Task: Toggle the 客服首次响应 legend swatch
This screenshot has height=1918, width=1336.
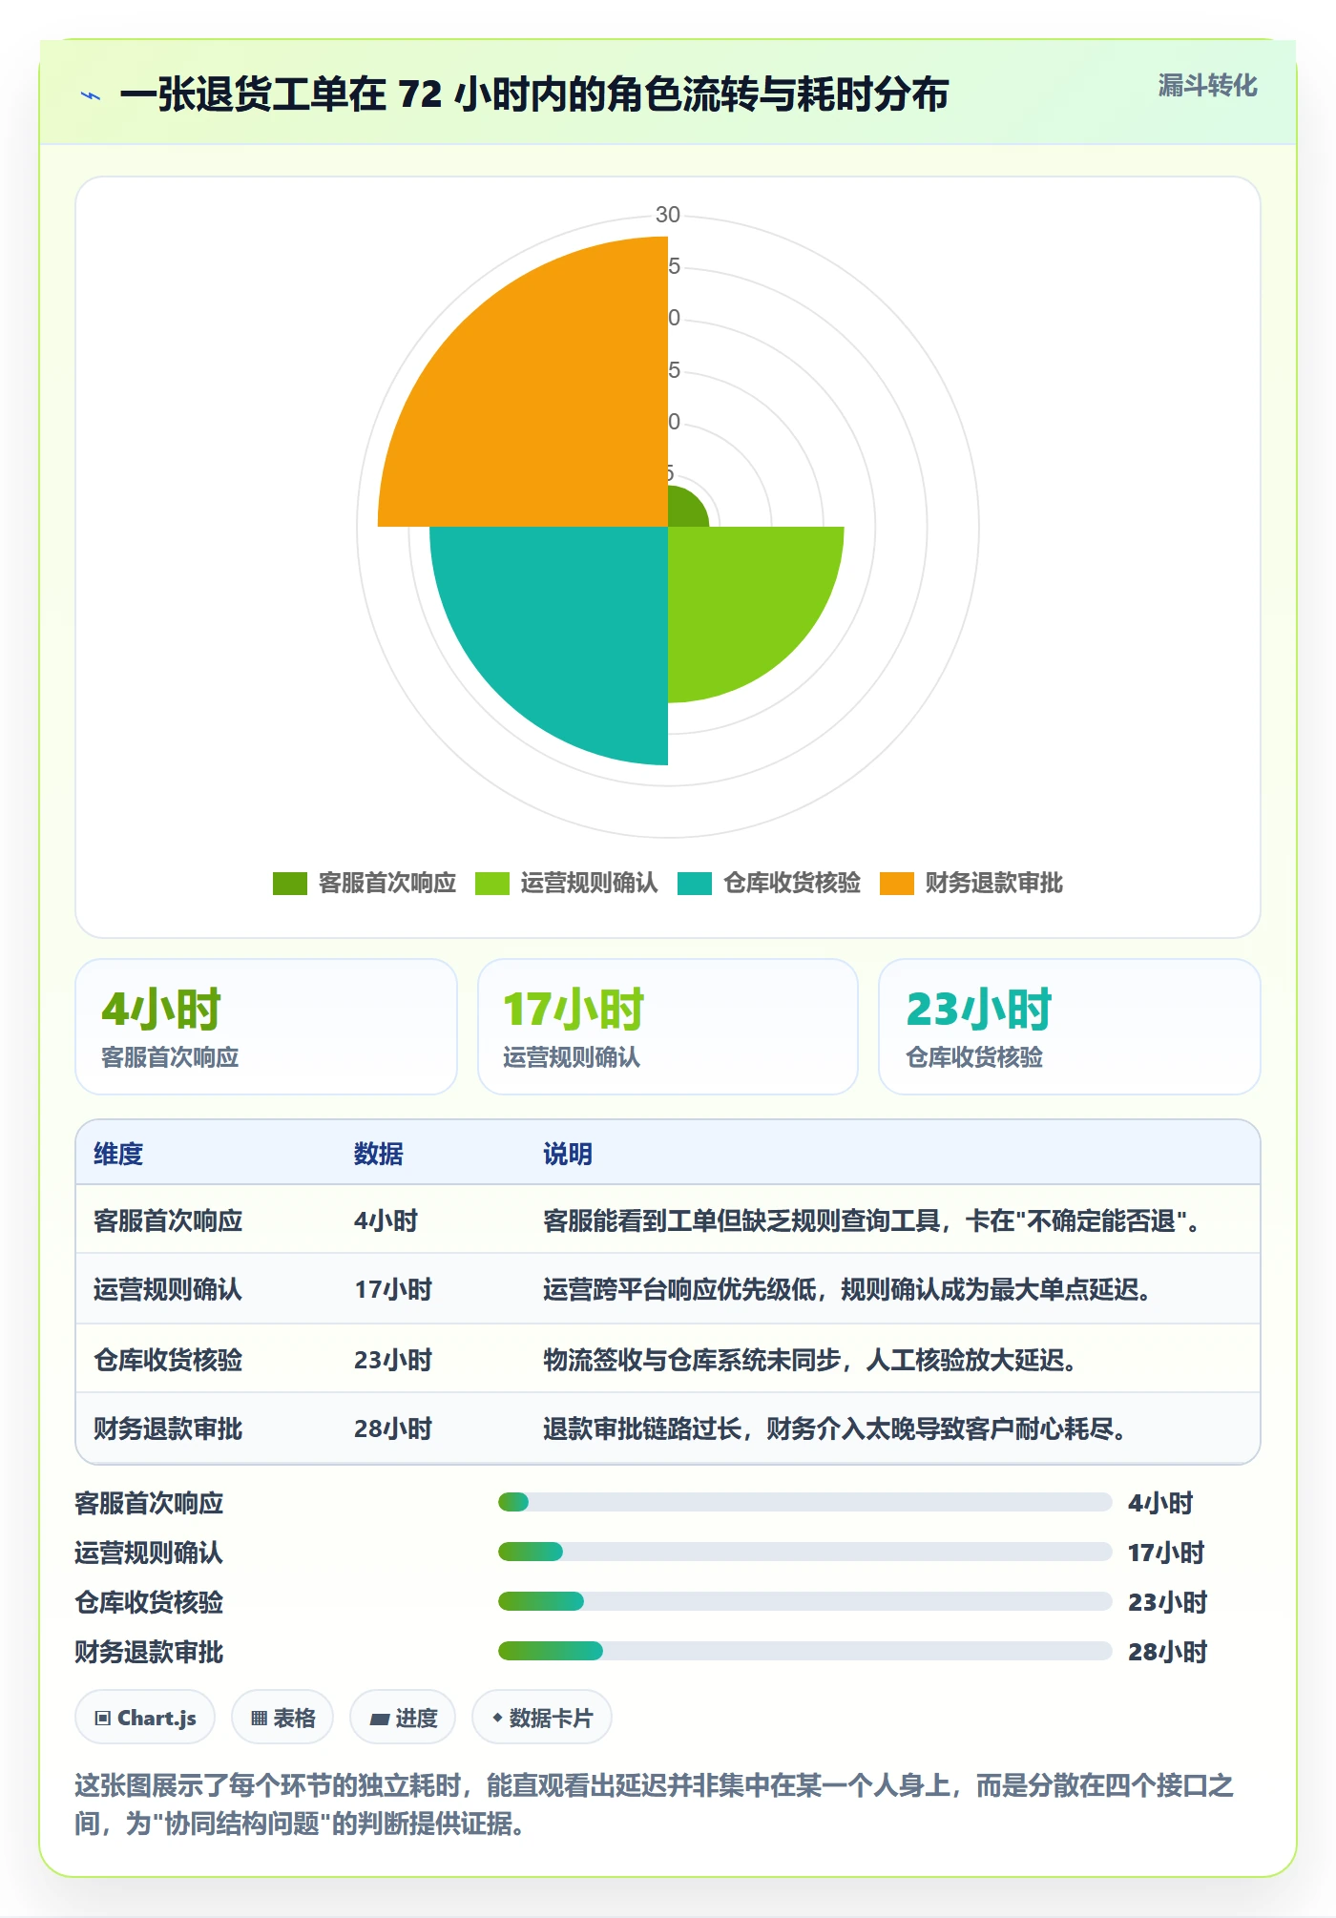Action: [x=289, y=883]
